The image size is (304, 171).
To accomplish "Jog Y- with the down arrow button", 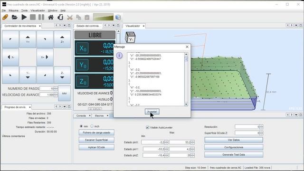I will pyautogui.click(x=28, y=75).
